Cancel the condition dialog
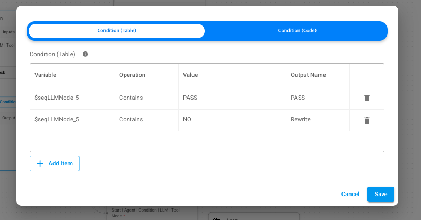 pos(350,194)
